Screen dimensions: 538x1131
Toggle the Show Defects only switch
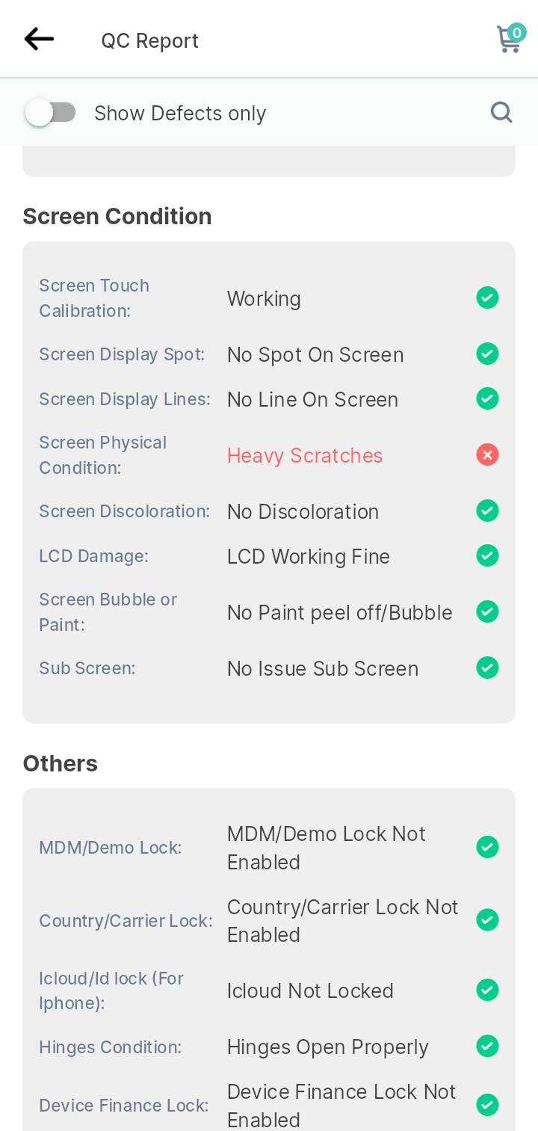[50, 113]
